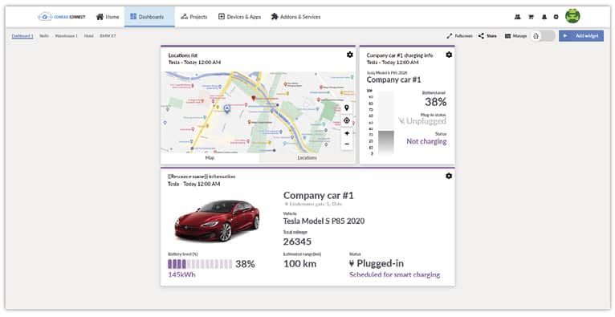The height and width of the screenshot is (317, 615).
Task: Open Devices & Apps
Action: click(x=239, y=17)
